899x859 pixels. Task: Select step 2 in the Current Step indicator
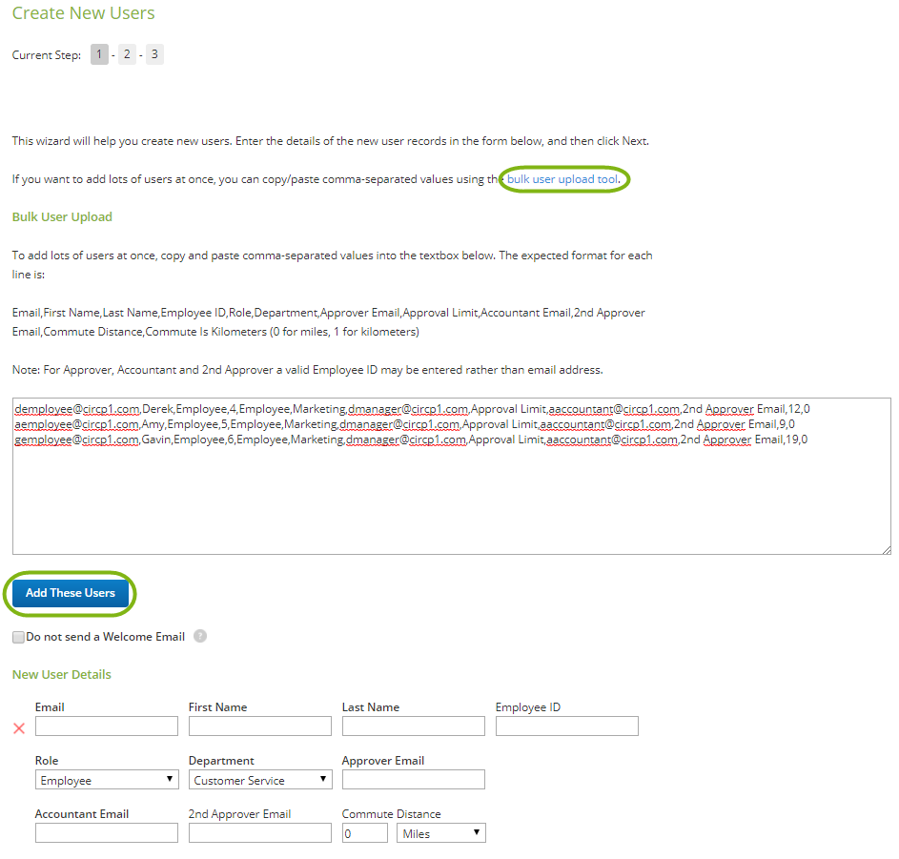tap(127, 54)
